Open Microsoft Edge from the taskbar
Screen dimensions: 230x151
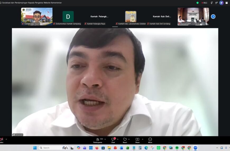coord(146,148)
